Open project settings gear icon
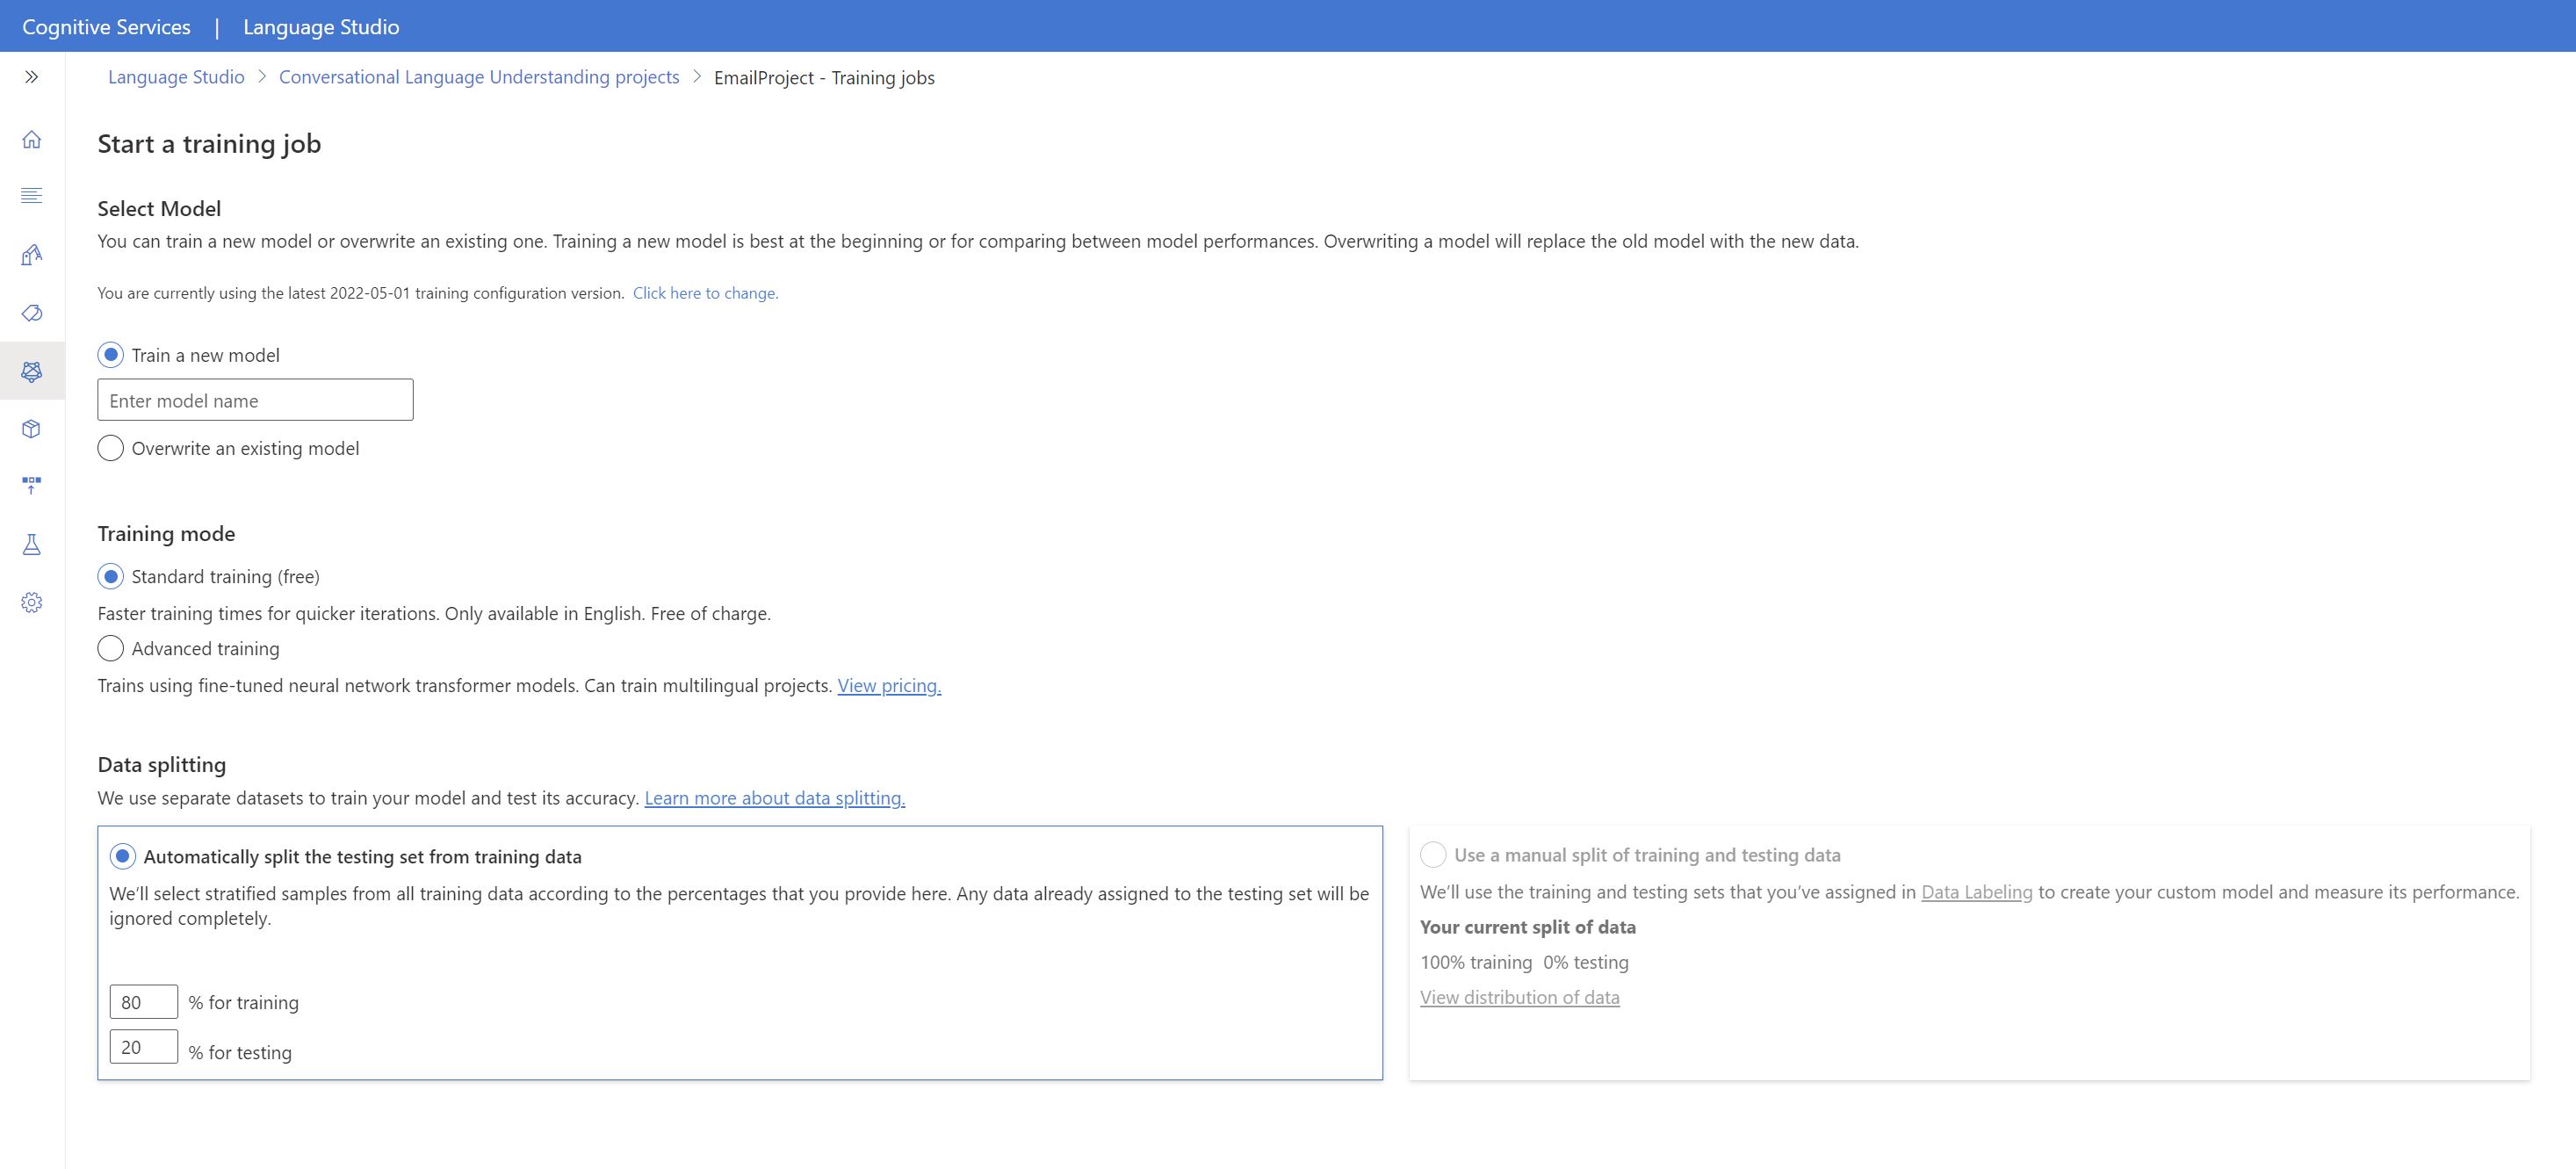This screenshot has height=1169, width=2576. (x=32, y=602)
